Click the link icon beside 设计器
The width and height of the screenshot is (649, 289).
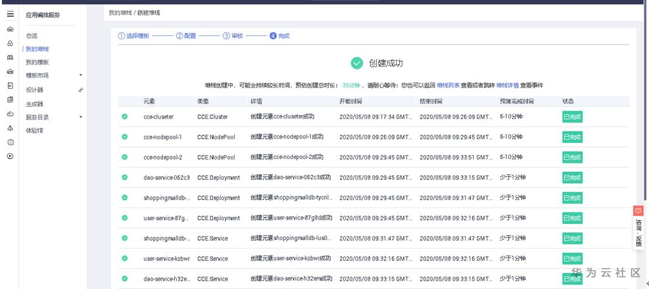81,89
